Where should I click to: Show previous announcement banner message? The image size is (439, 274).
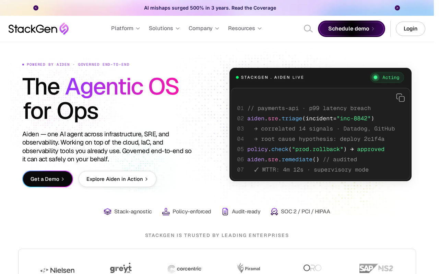point(36,8)
